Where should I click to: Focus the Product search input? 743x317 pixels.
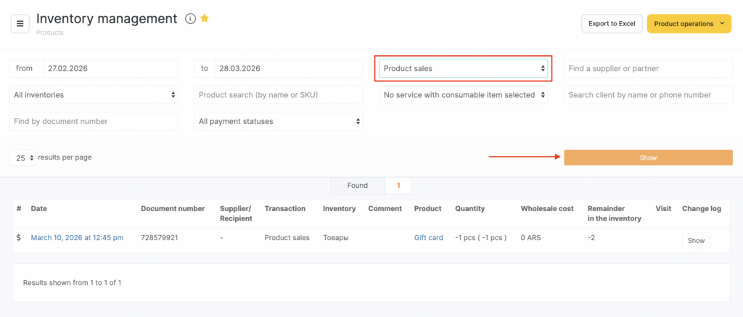coord(279,95)
